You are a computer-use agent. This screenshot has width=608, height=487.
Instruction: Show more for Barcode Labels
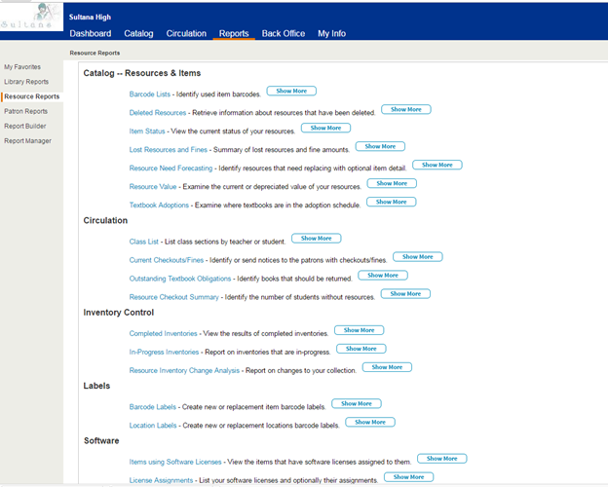click(x=357, y=403)
